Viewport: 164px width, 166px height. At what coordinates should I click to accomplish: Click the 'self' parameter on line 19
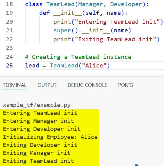[92, 13]
